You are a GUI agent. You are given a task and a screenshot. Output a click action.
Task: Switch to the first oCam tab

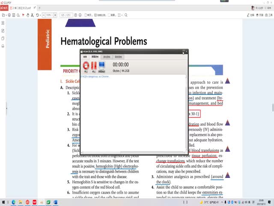[x=85, y=56]
